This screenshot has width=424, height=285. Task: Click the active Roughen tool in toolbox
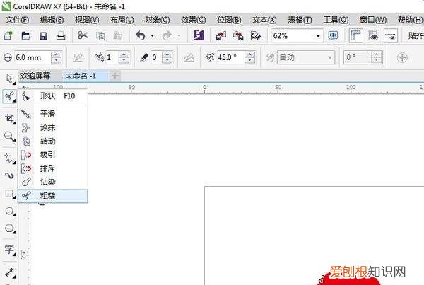[x=9, y=96]
